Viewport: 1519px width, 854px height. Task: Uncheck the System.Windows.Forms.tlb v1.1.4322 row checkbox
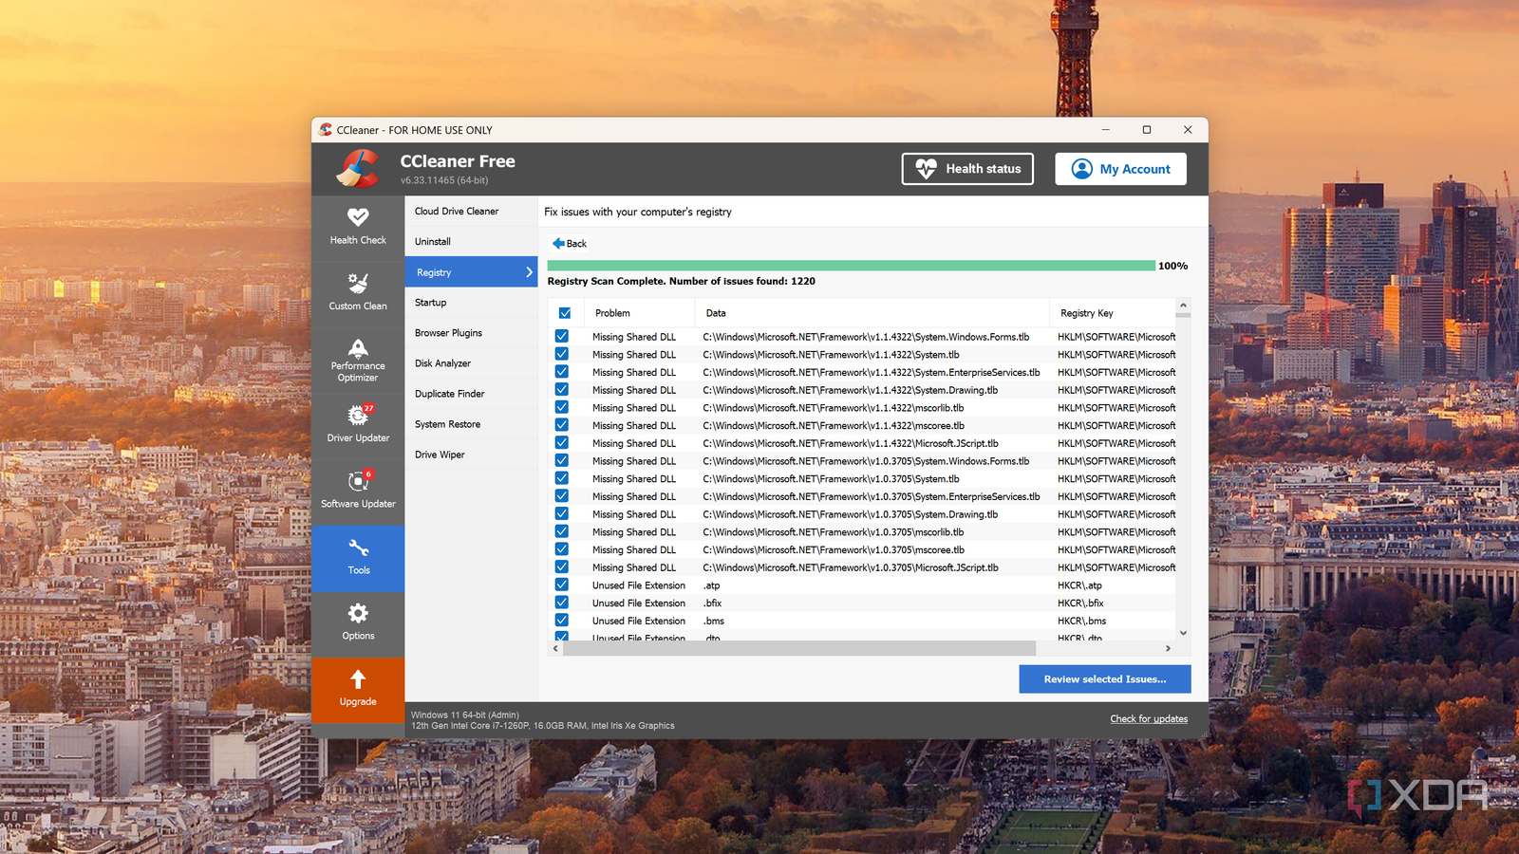click(x=562, y=336)
